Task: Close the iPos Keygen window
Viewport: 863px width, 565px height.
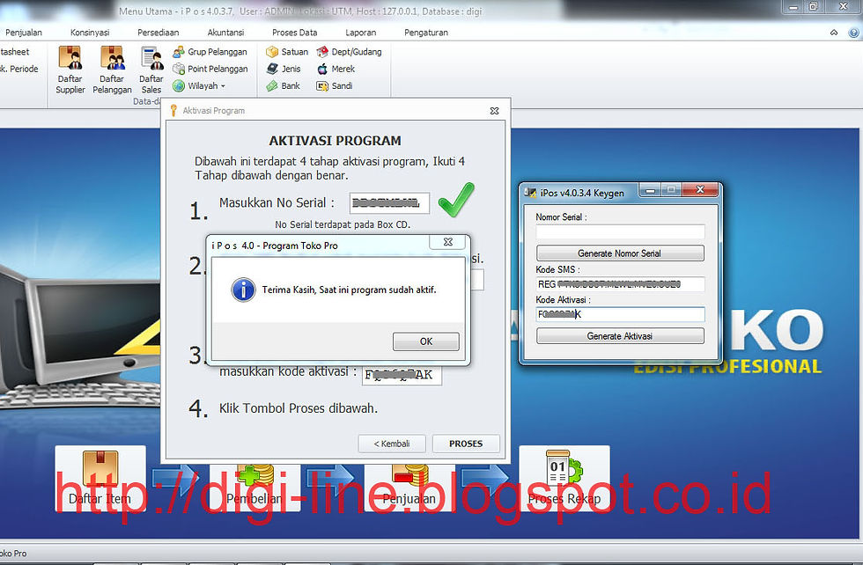Action: [699, 190]
